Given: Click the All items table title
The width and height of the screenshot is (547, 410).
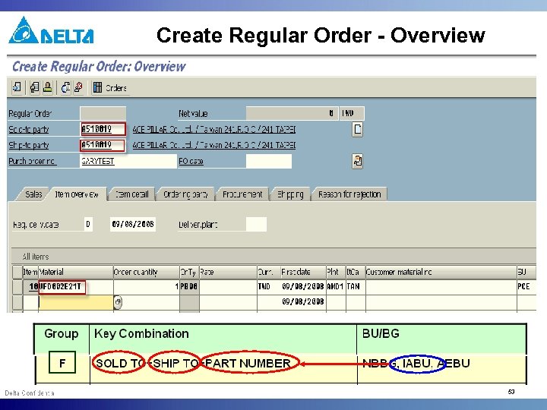Looking at the screenshot, I should tap(35, 257).
